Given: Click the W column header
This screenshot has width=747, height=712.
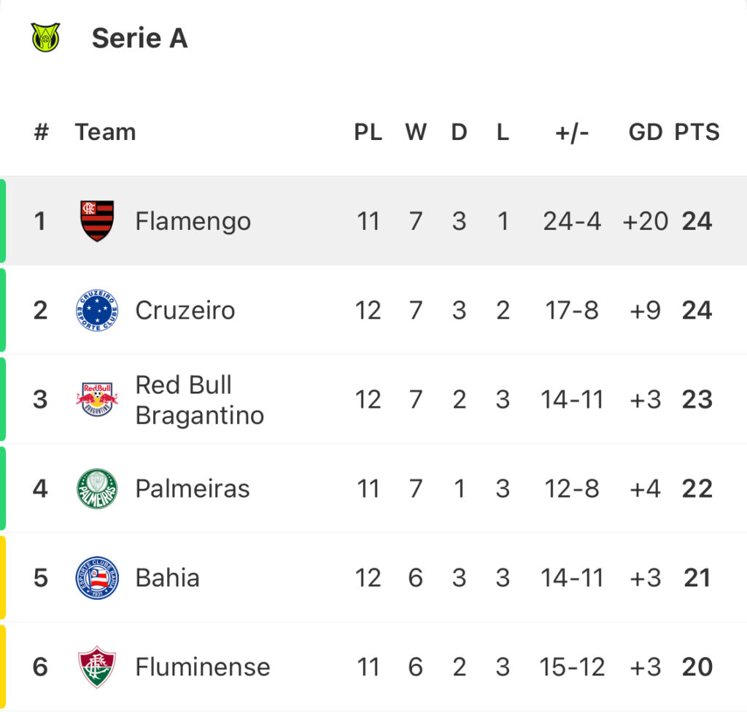Looking at the screenshot, I should 415,132.
